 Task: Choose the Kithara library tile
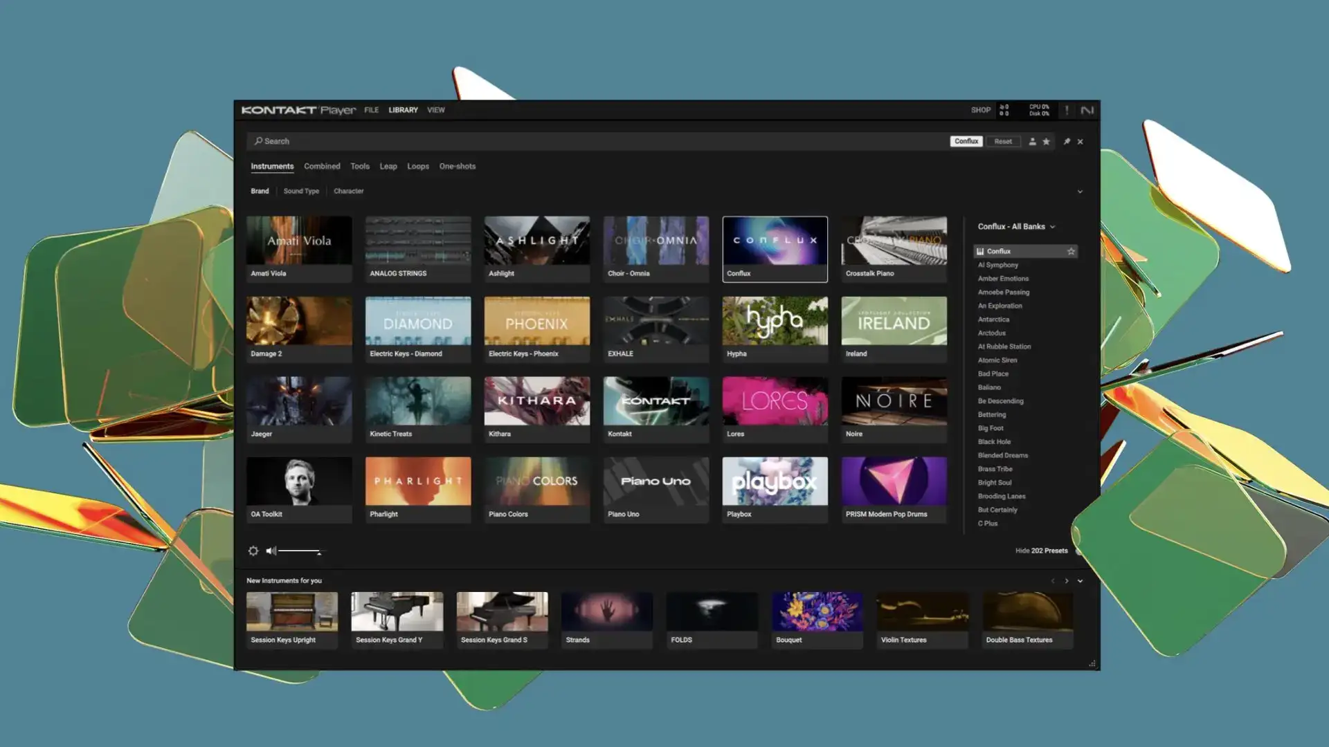coord(537,409)
